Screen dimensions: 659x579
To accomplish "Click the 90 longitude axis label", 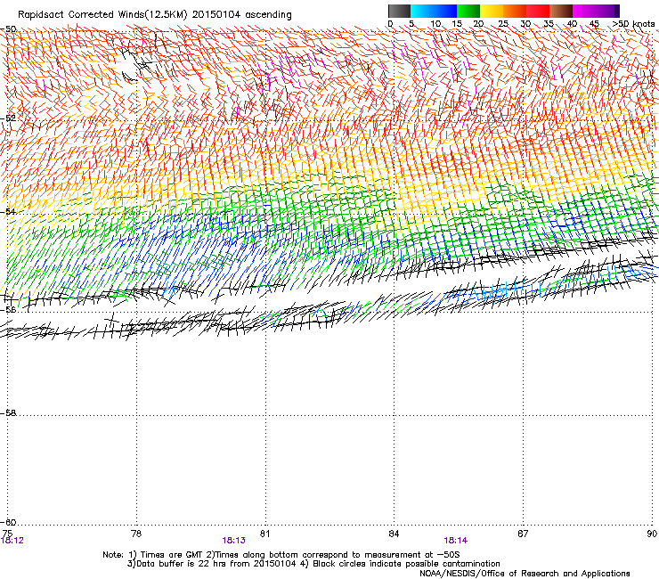I will (652, 534).
